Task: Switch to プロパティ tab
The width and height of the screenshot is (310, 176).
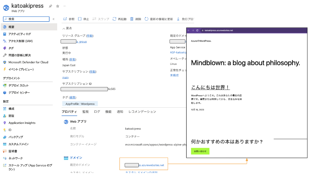Action: pyautogui.click(x=69, y=112)
